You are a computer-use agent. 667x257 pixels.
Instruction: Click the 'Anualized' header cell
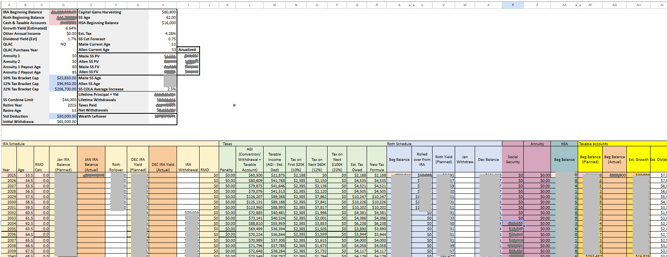188,50
